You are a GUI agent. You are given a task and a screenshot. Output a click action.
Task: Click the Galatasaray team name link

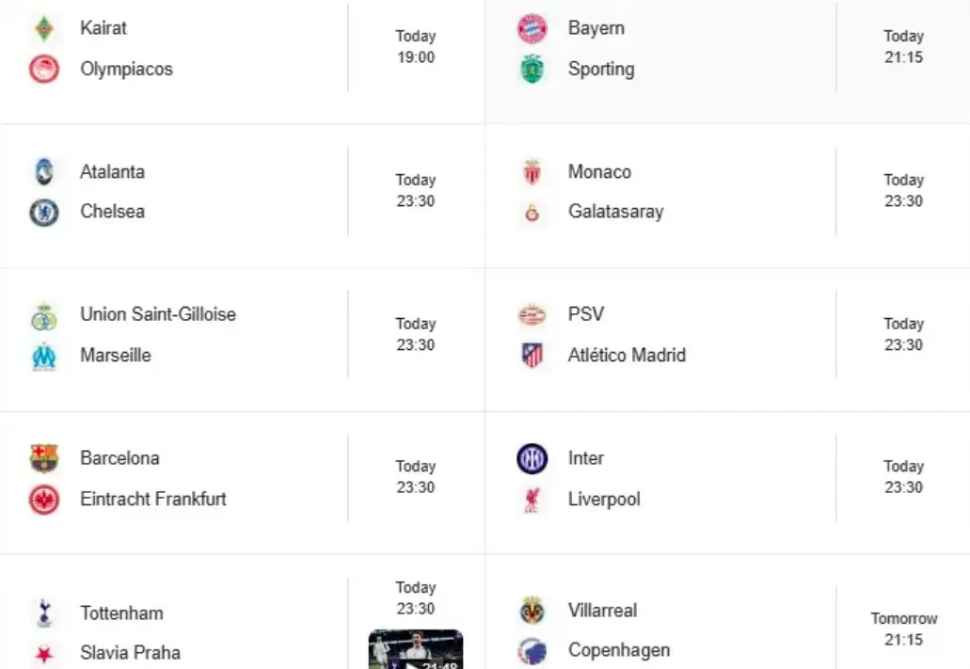616,212
